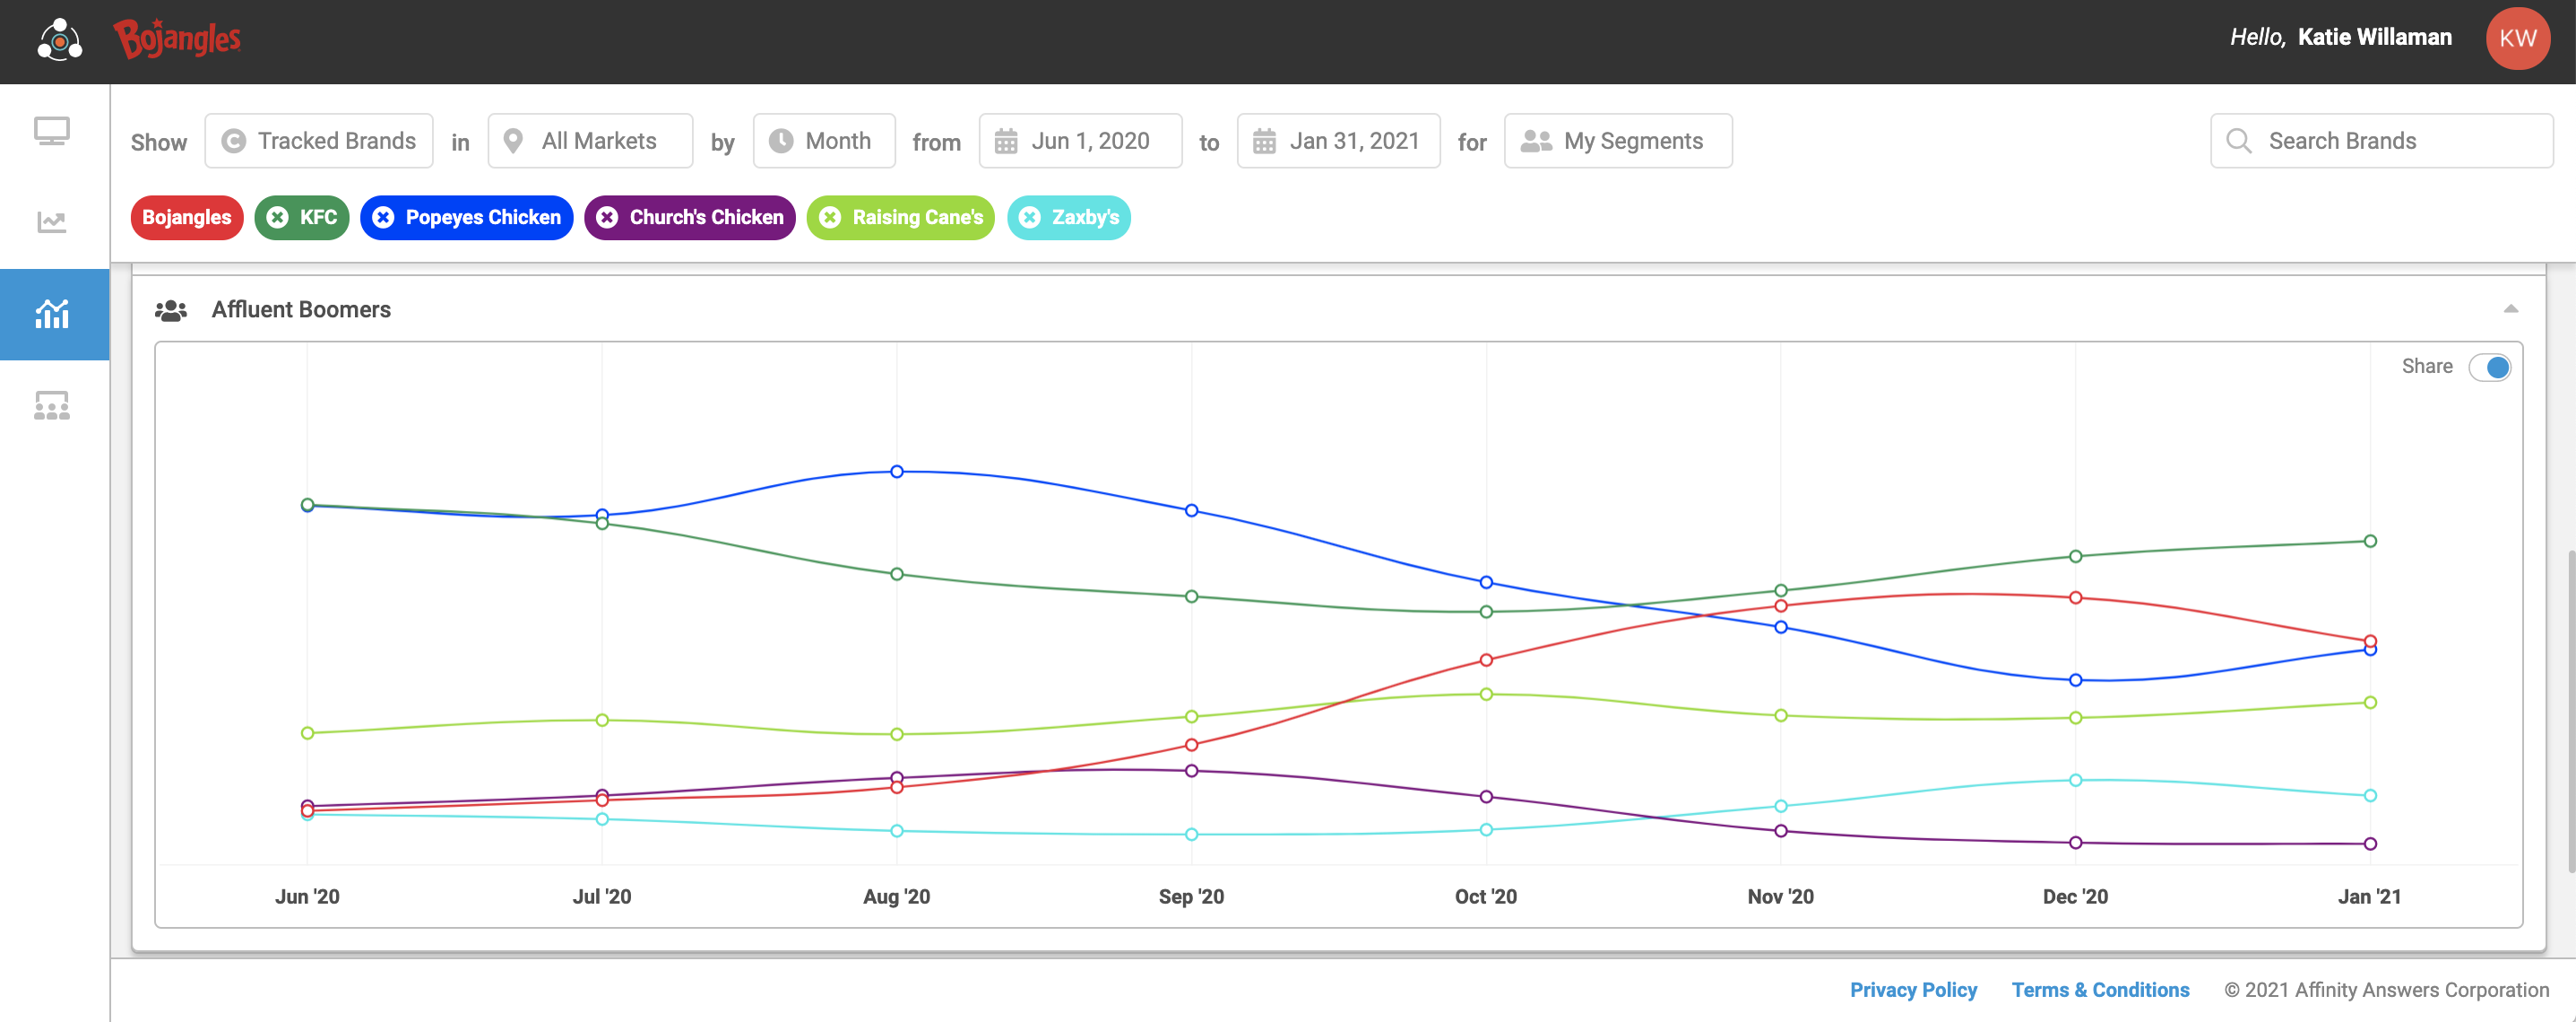Viewport: 2576px width, 1022px height.
Task: Click the Church's Chicken pill label
Action: [x=706, y=218]
